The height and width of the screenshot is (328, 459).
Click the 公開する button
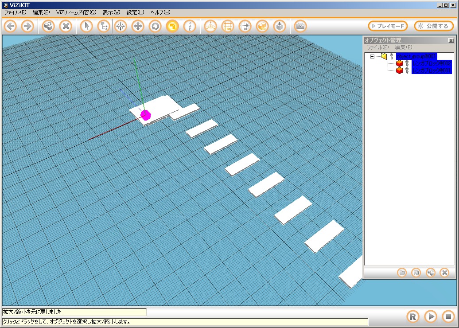(x=434, y=26)
